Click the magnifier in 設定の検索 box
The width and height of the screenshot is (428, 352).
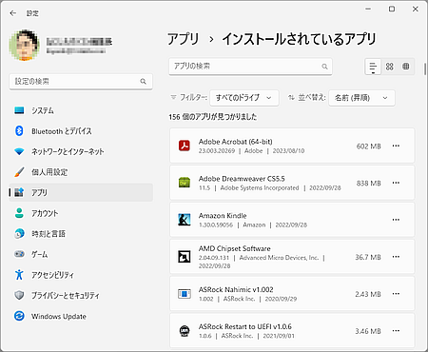tap(144, 82)
